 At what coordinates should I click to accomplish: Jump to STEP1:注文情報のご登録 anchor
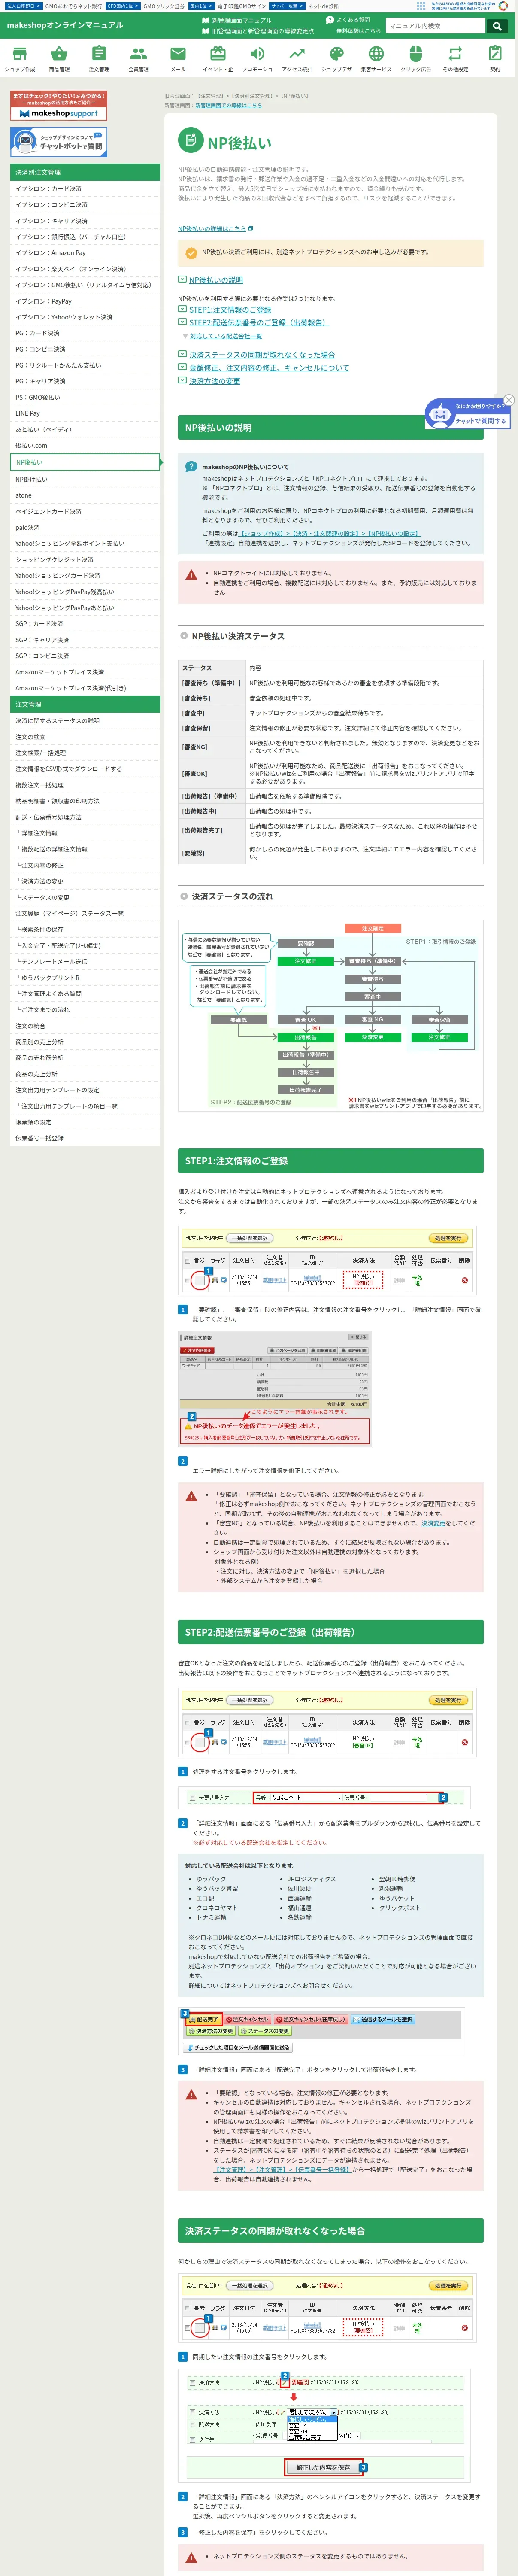pyautogui.click(x=229, y=310)
